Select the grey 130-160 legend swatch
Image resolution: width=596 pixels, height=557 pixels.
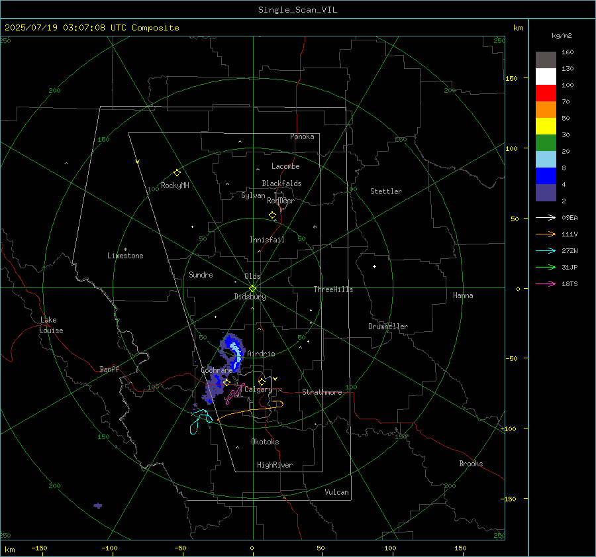[546, 60]
